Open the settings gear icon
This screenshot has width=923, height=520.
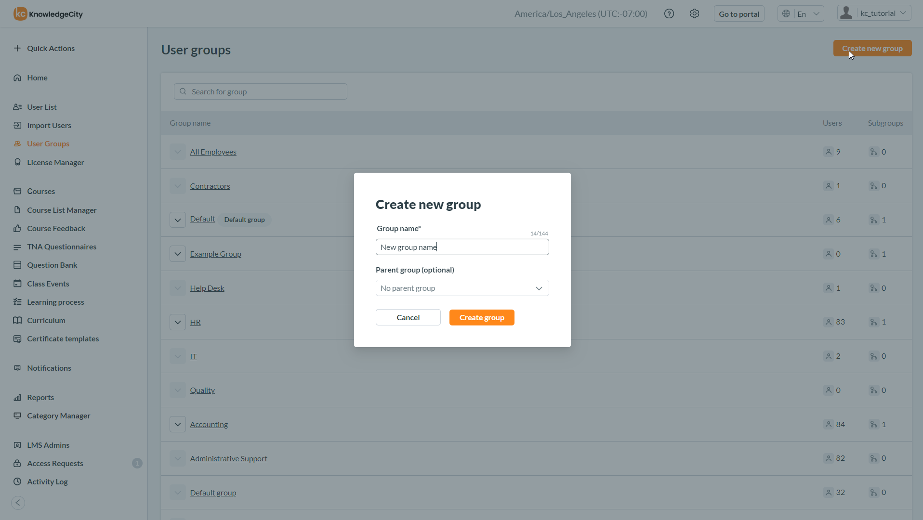(x=694, y=14)
